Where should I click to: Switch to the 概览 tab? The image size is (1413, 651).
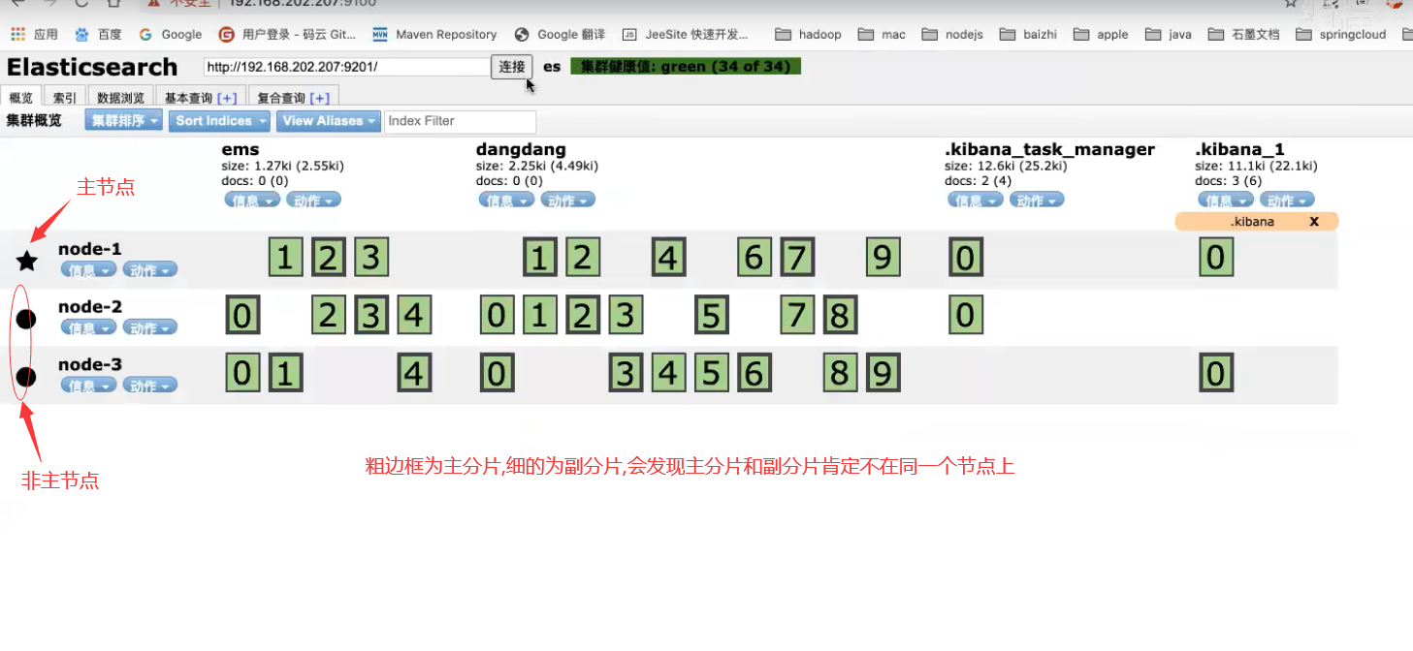click(20, 98)
